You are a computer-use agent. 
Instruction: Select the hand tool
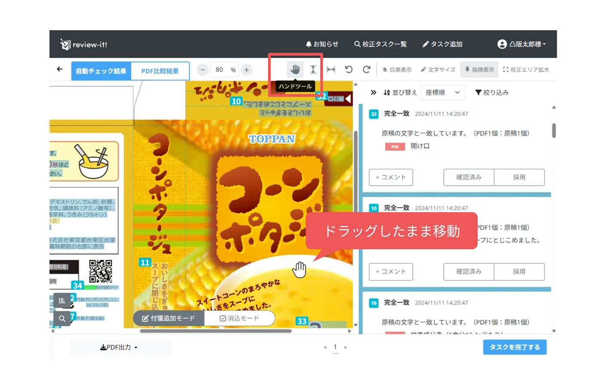click(295, 69)
